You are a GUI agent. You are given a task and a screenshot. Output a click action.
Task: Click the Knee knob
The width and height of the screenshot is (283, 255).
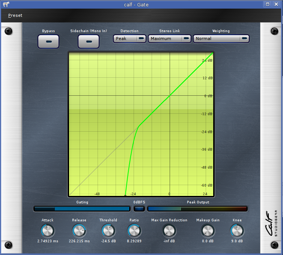pos(237,231)
